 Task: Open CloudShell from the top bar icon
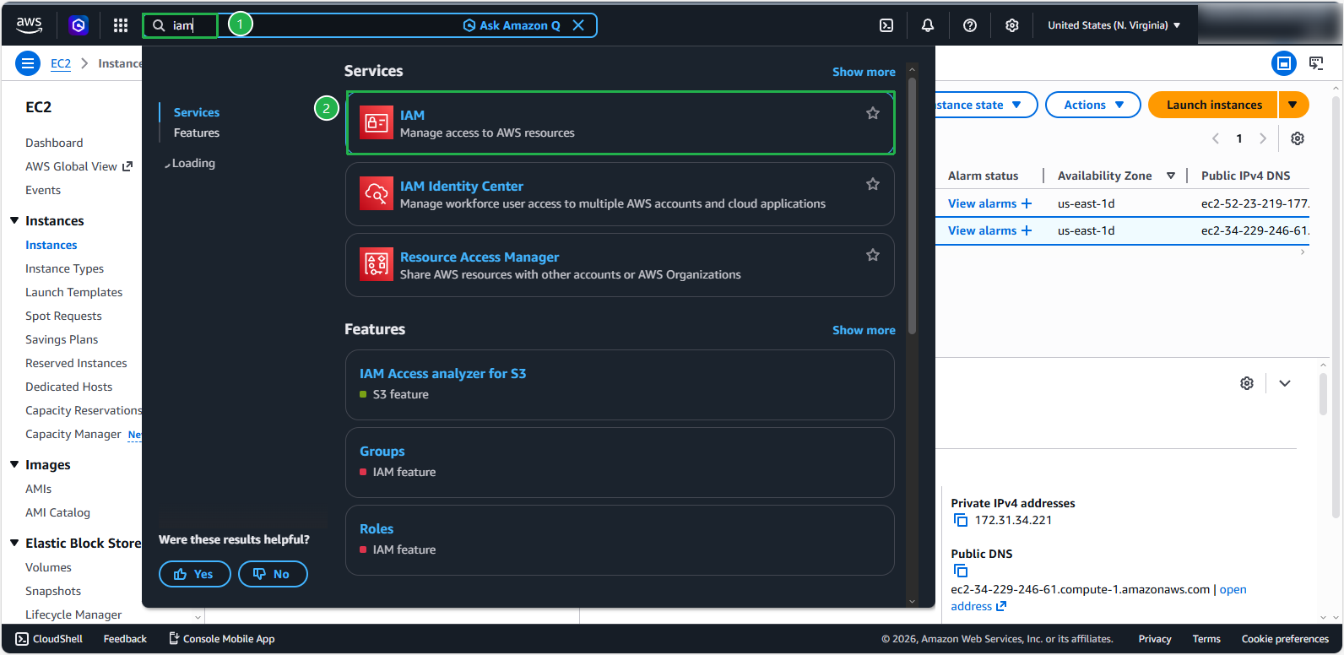[886, 25]
